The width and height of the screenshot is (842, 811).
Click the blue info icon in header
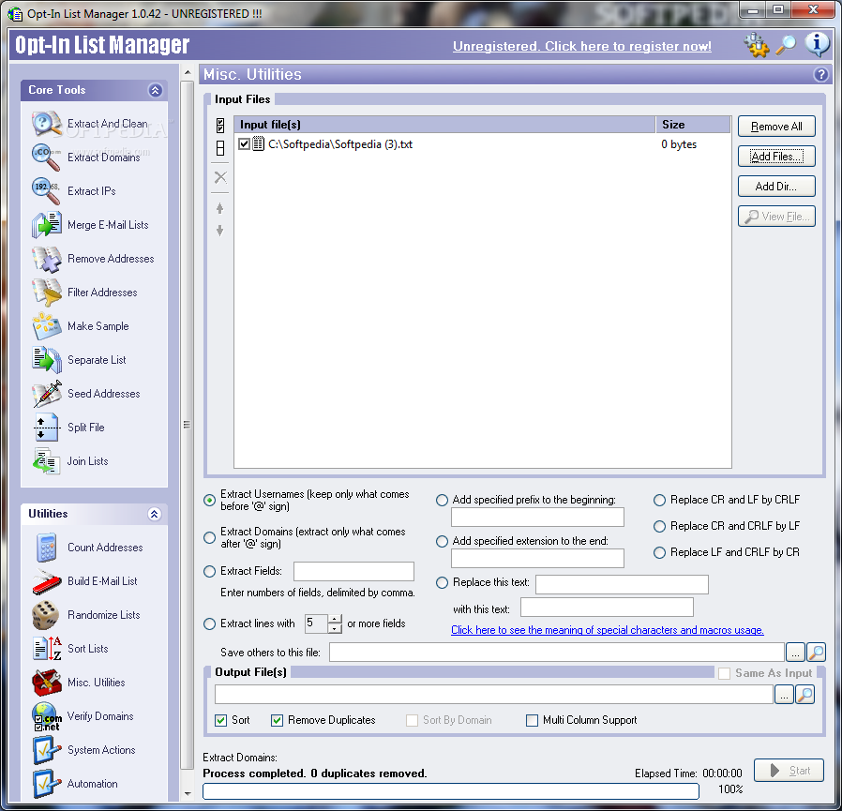[818, 44]
